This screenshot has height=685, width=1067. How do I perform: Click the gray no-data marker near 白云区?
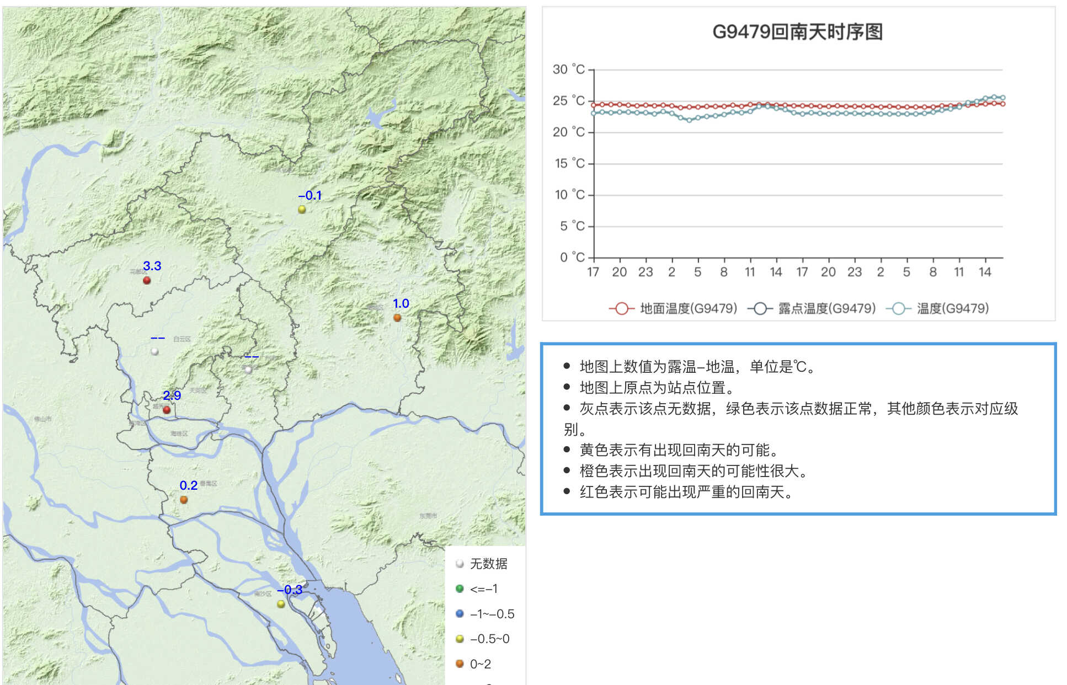[x=155, y=351]
